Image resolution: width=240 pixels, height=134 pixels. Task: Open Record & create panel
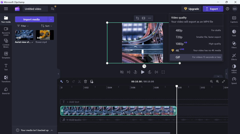click(x=6, y=32)
